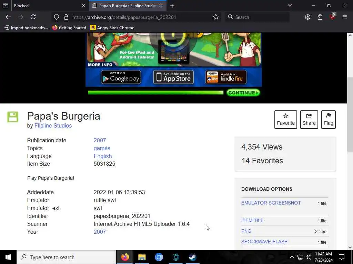Viewport: 353px width, 264px height.
Task: Download PNG files option
Action: 246,231
